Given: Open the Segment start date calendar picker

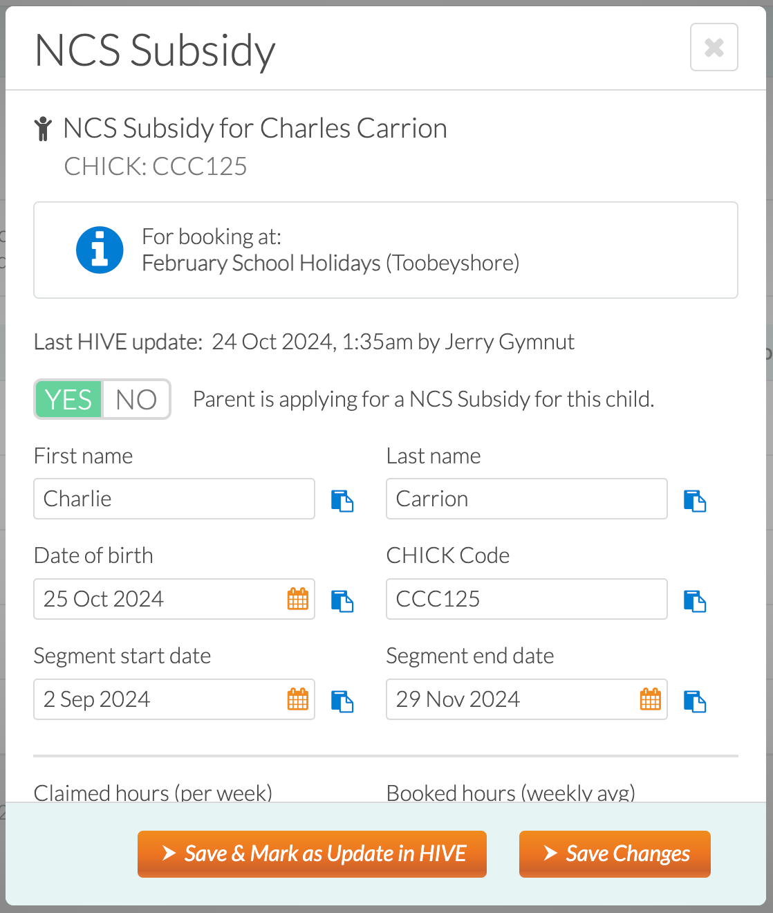Looking at the screenshot, I should (298, 699).
